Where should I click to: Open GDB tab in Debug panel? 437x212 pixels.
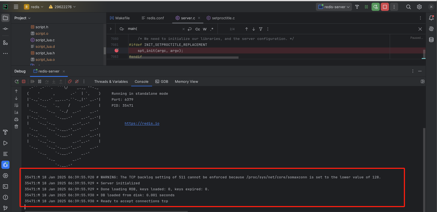point(162,81)
